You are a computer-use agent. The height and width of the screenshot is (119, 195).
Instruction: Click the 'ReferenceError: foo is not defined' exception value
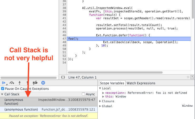pyautogui.click(x=157, y=93)
